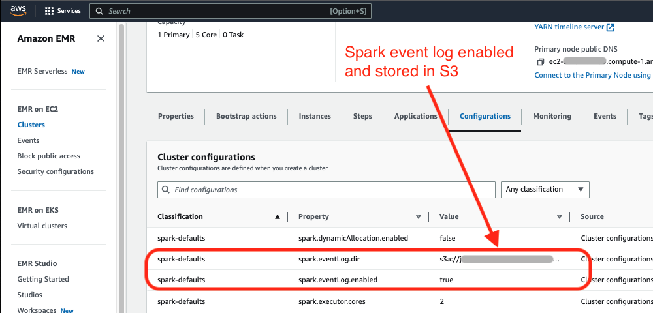Viewport: 653px width, 313px height.
Task: Click the true value for eventLog.enabled
Action: (x=446, y=280)
